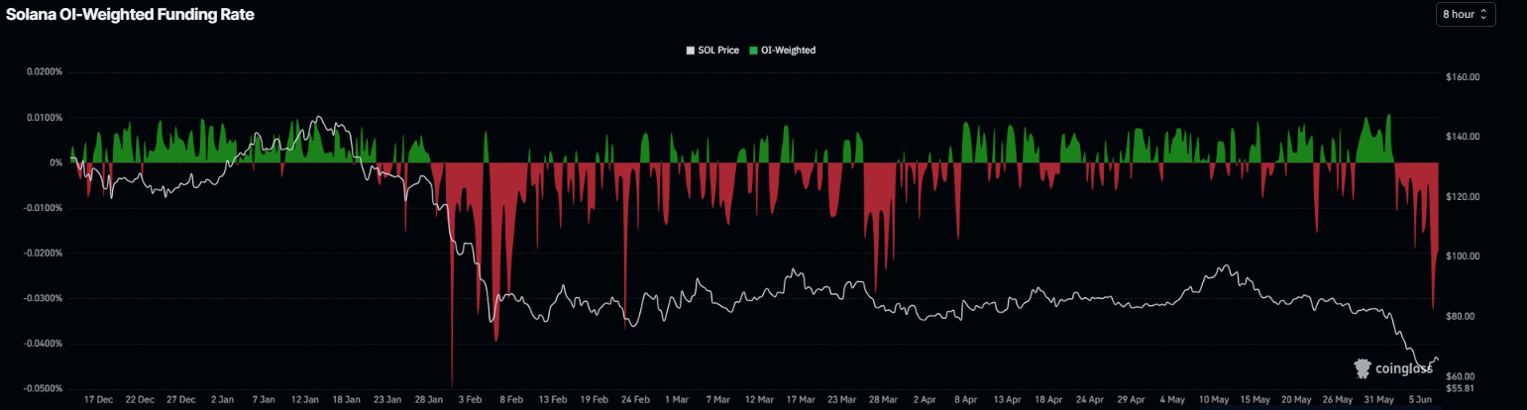Click the white SOL Price legend swatch
Image resolution: width=1527 pixels, height=410 pixels.
(691, 50)
